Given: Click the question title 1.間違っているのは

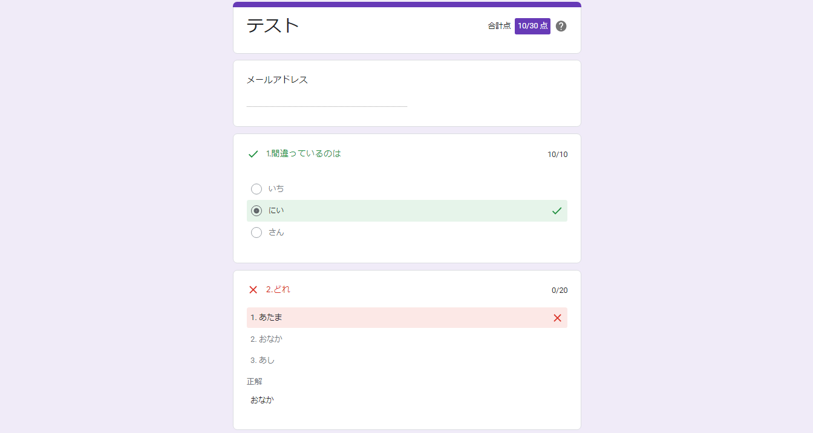Looking at the screenshot, I should (304, 154).
